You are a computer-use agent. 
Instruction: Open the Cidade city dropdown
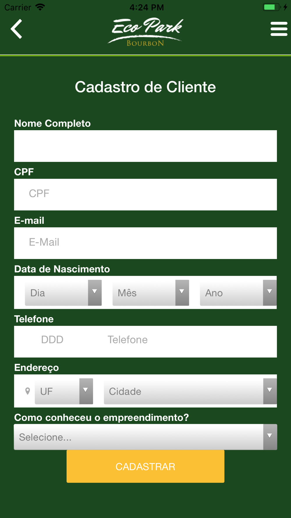190,391
